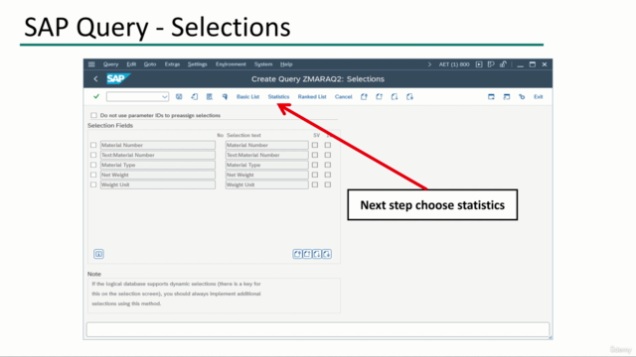Open the command field dropdown arrow
Screen dimensions: 636x357
[x=164, y=97]
